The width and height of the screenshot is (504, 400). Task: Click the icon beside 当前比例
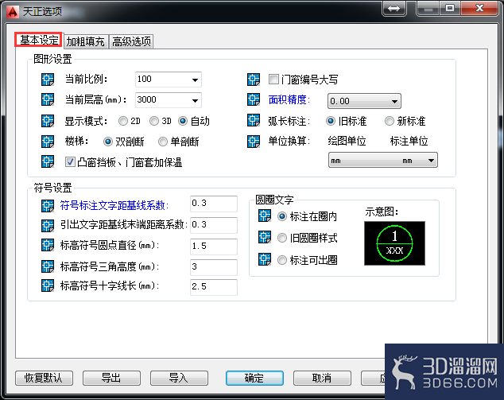(x=48, y=80)
